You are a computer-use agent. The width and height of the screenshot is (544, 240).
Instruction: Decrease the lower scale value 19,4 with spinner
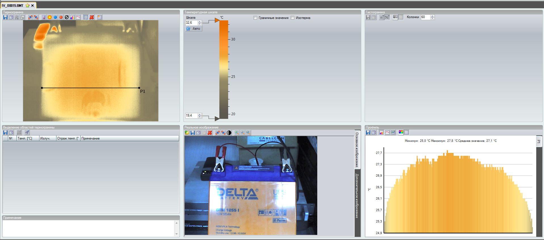200,117
